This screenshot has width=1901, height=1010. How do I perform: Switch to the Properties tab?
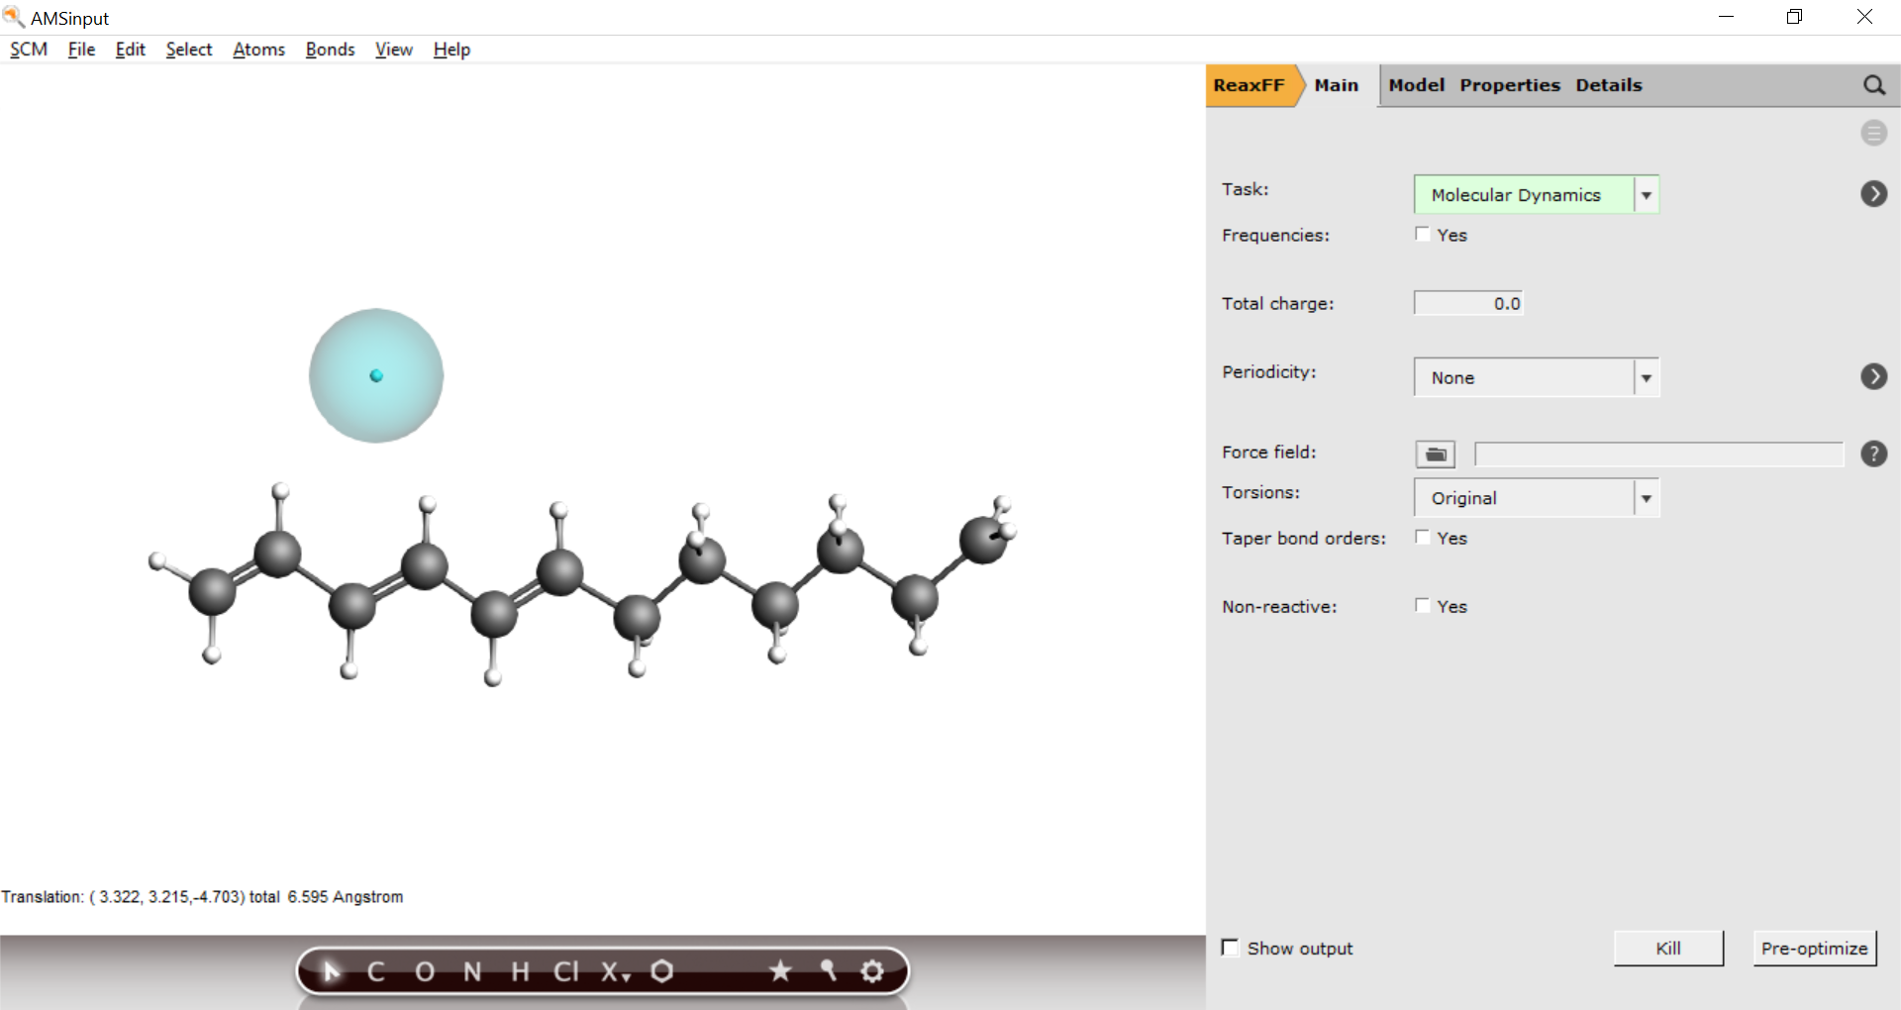pyautogui.click(x=1509, y=85)
